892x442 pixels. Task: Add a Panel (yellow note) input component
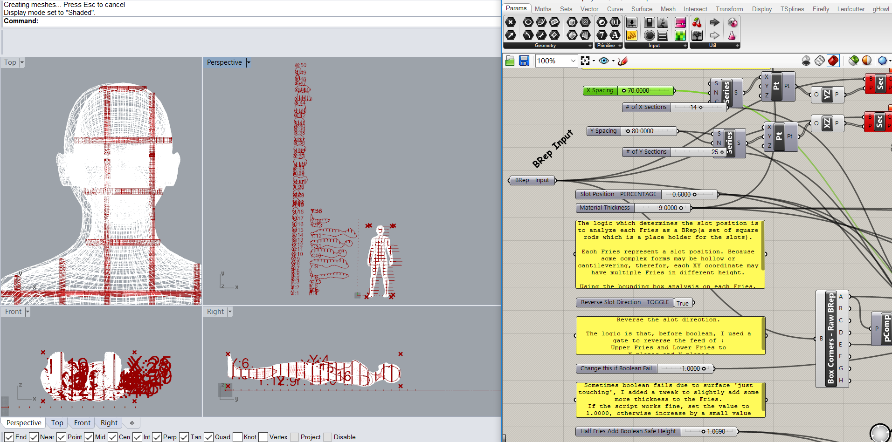632,35
